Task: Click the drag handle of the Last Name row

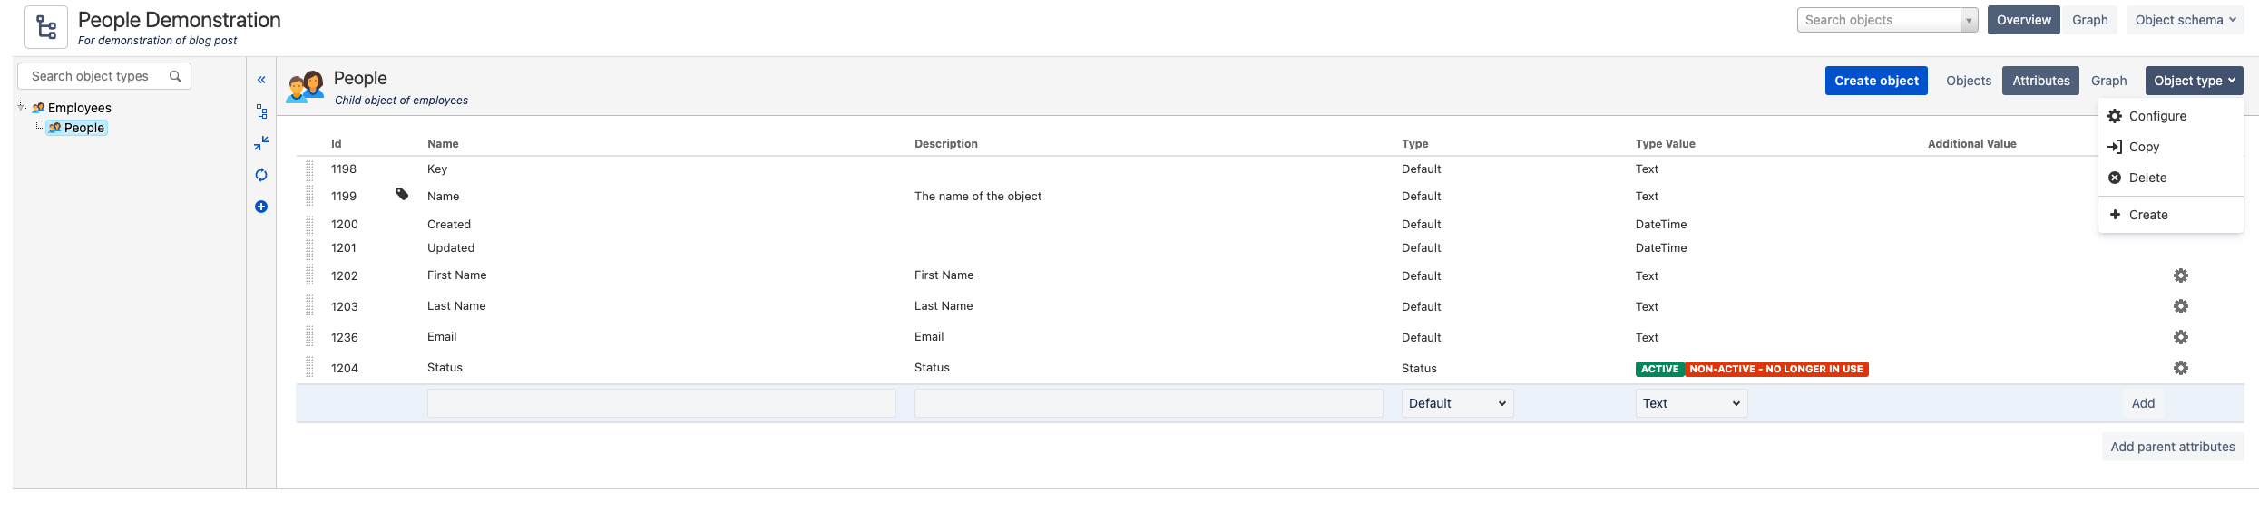Action: (x=309, y=306)
